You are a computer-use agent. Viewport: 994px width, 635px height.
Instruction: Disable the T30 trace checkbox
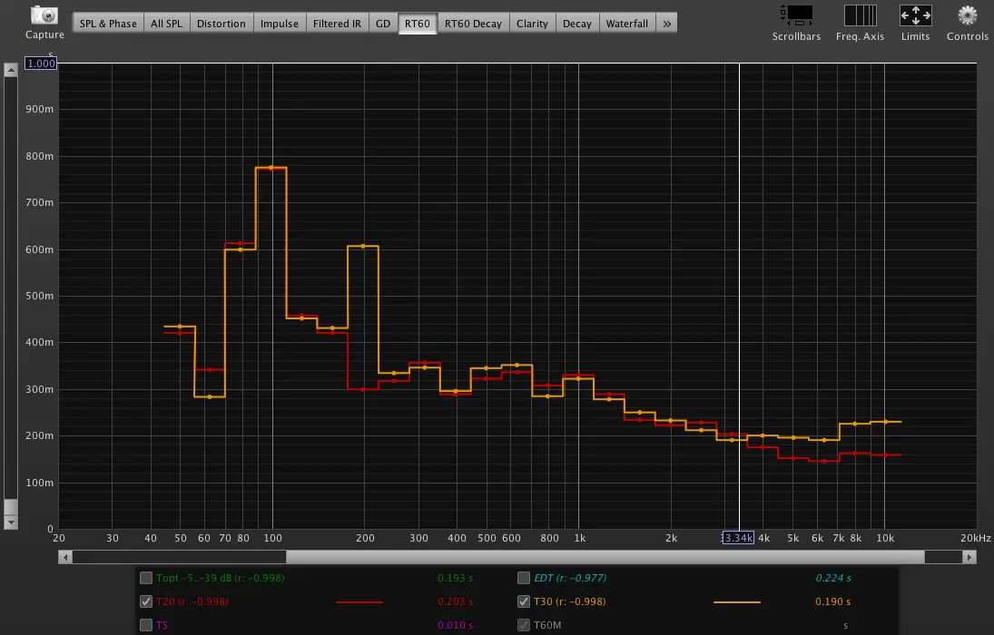click(x=524, y=601)
